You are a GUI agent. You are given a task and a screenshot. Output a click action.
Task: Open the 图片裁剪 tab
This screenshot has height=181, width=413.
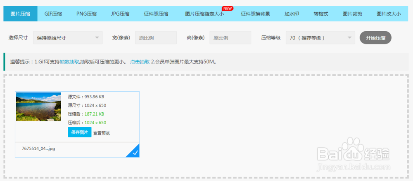tap(352, 14)
